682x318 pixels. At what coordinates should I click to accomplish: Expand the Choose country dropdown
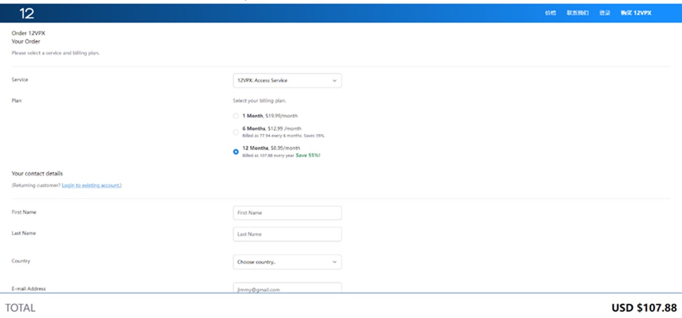(x=287, y=262)
